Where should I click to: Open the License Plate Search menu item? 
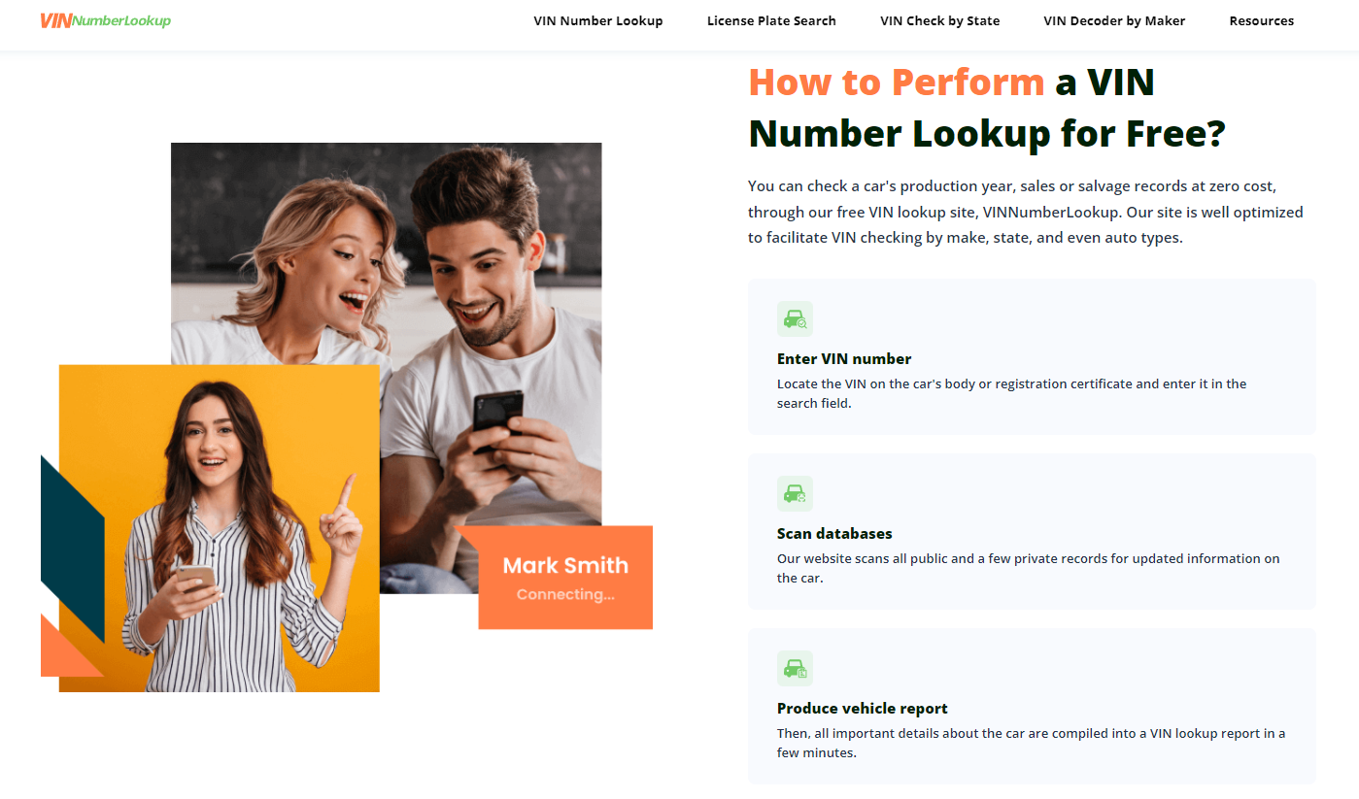(771, 20)
